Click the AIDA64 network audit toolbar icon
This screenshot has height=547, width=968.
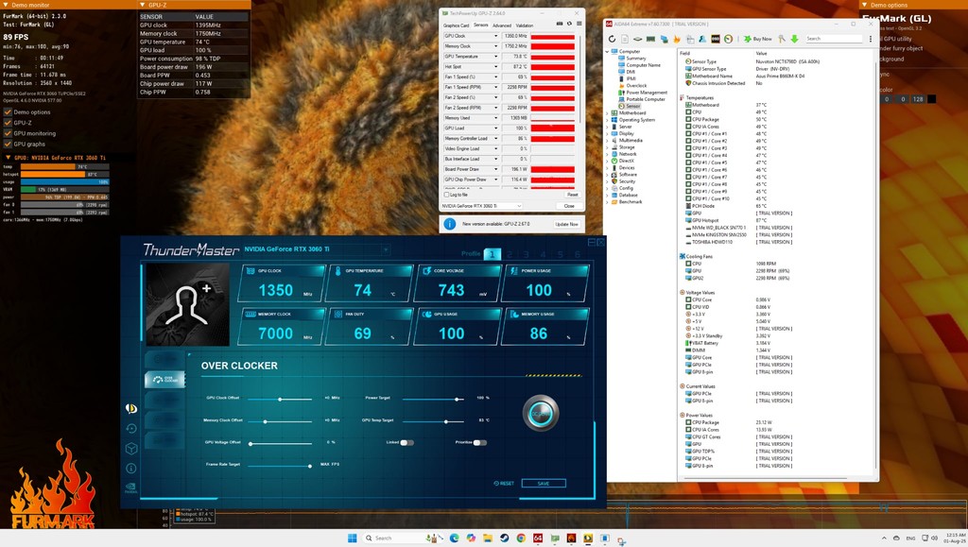664,39
